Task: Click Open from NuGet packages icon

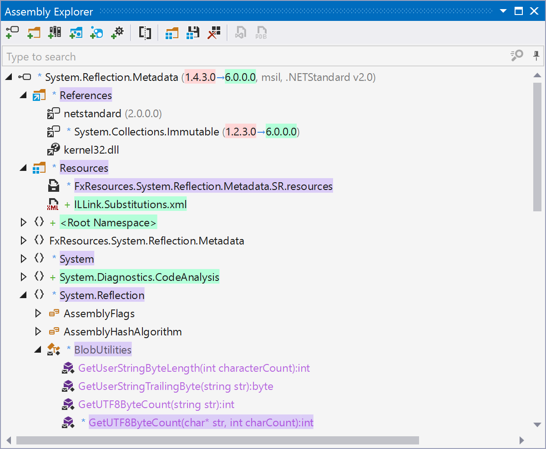Action: point(76,32)
